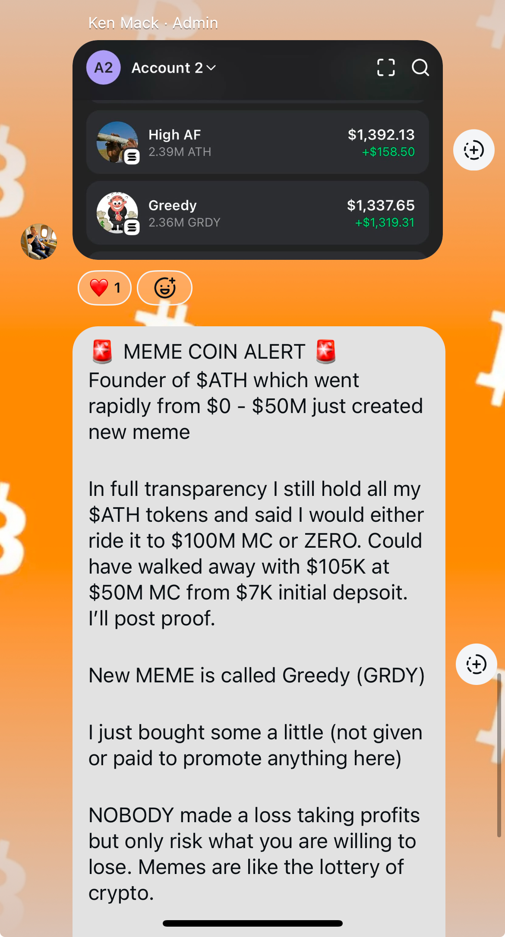The width and height of the screenshot is (505, 937).
Task: Tap the +$1,319.31 Greedy gain value
Action: tap(385, 223)
